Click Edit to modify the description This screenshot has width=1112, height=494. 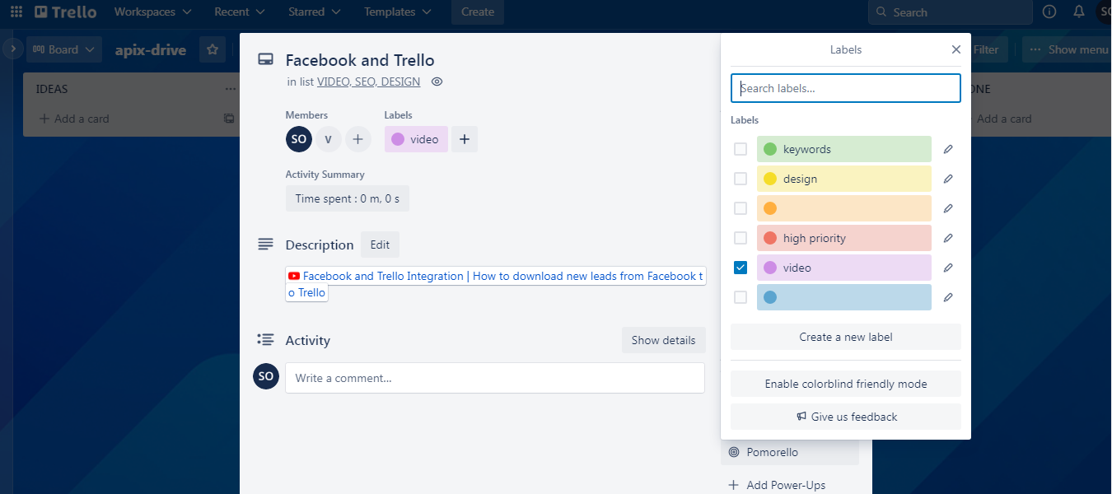[380, 245]
